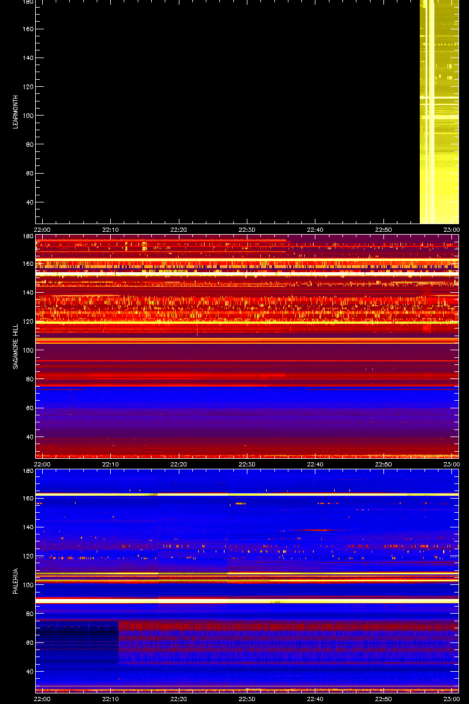Click 22:00 time label on Learmonth axis
The image size is (469, 704).
pos(42,229)
